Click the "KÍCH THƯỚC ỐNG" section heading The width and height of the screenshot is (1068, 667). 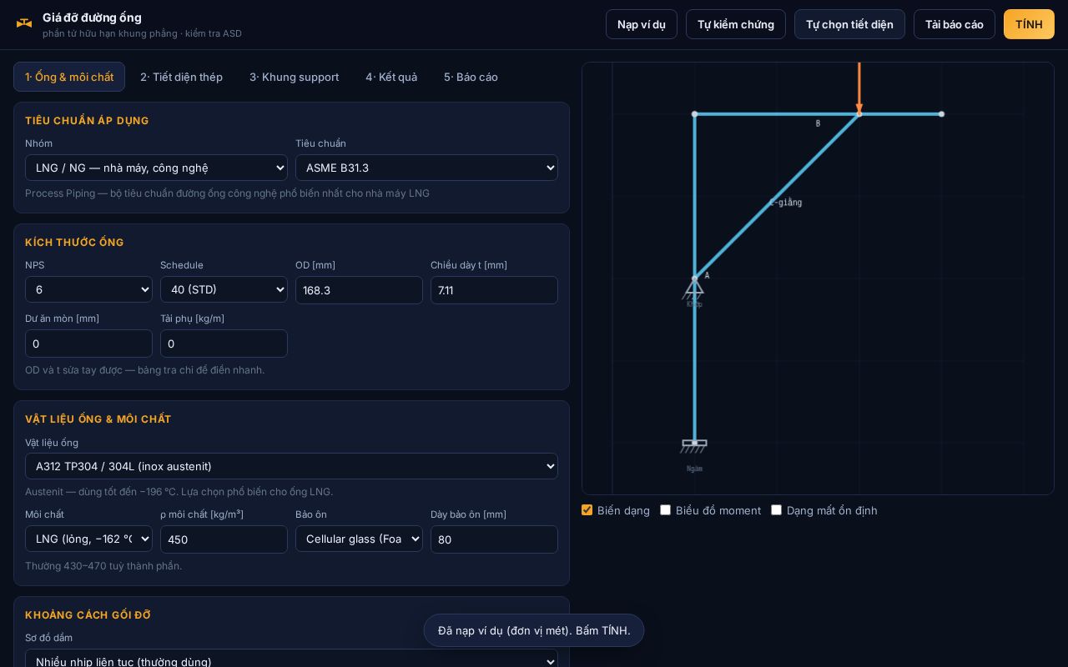coord(74,243)
